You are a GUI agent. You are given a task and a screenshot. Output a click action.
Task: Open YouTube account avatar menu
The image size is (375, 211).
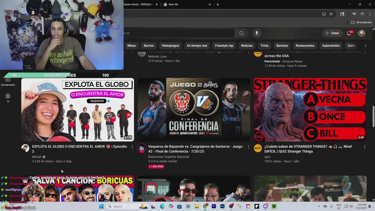pos(362,33)
